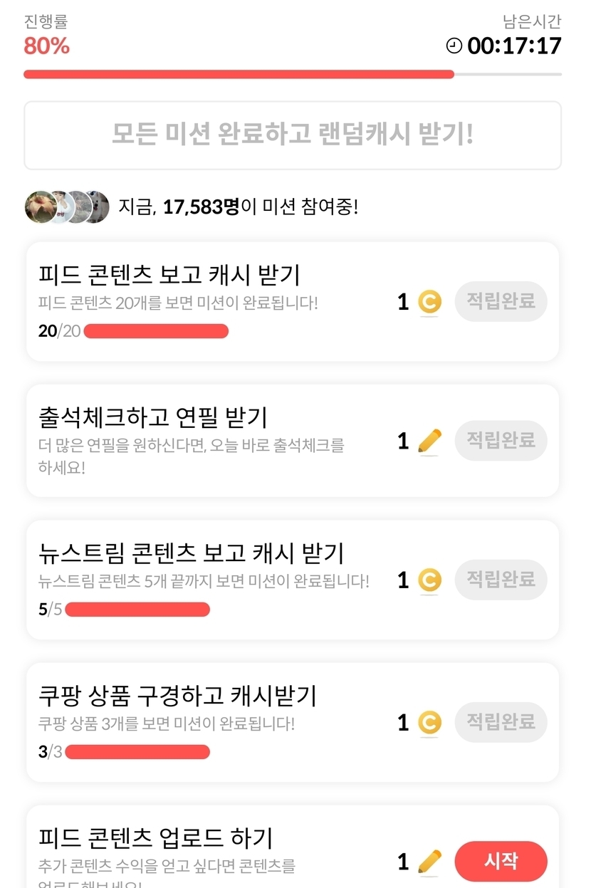Click the clock icon beside remaining time
Image resolution: width=591 pixels, height=888 pixels.
pyautogui.click(x=454, y=46)
